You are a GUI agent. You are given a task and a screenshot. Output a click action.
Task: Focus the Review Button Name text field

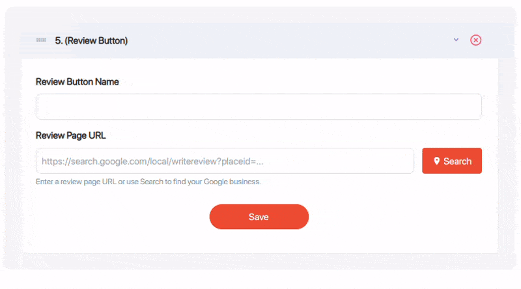[x=259, y=107]
